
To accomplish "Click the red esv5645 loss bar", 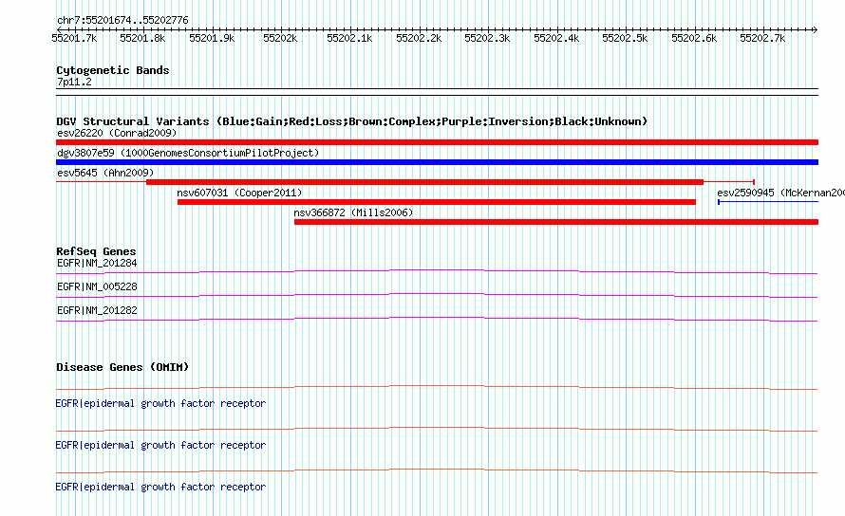I will pos(424,182).
